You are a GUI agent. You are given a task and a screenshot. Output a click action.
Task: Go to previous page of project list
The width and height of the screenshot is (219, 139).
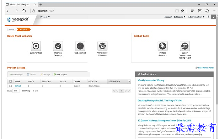(117, 91)
